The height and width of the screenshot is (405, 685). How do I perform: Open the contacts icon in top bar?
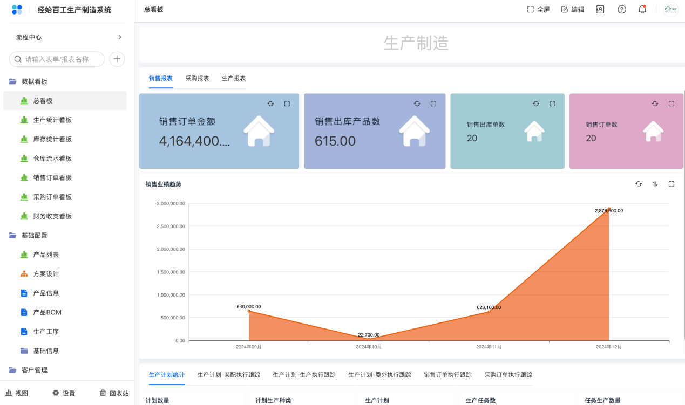coord(600,10)
